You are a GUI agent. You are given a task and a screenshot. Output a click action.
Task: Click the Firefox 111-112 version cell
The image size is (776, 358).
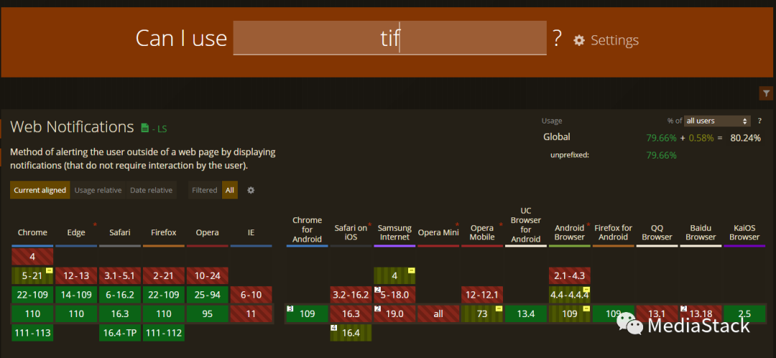pyautogui.click(x=163, y=333)
